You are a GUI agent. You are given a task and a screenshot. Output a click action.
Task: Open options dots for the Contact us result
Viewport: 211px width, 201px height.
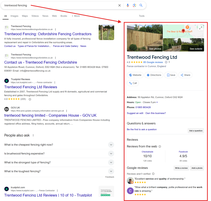[x=55, y=58]
